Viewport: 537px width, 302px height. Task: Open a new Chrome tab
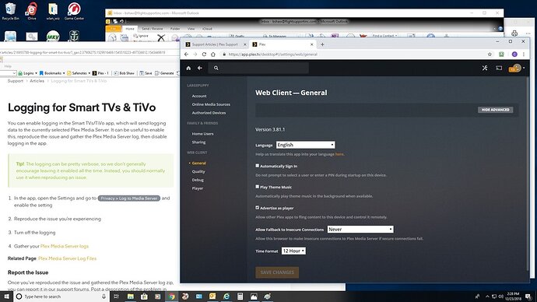pos(322,44)
